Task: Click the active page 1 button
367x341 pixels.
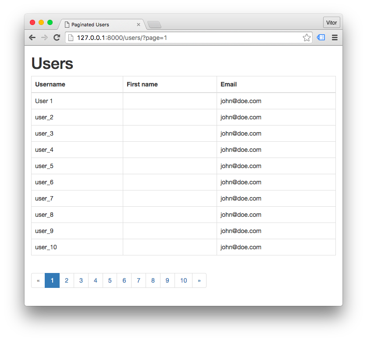Action: pyautogui.click(x=52, y=280)
